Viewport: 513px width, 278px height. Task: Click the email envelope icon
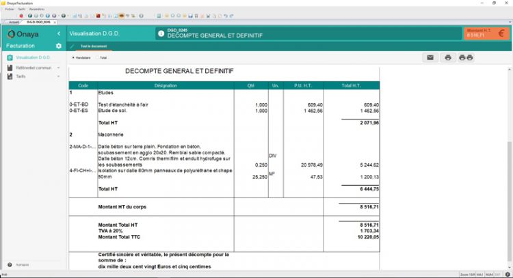pos(430,57)
